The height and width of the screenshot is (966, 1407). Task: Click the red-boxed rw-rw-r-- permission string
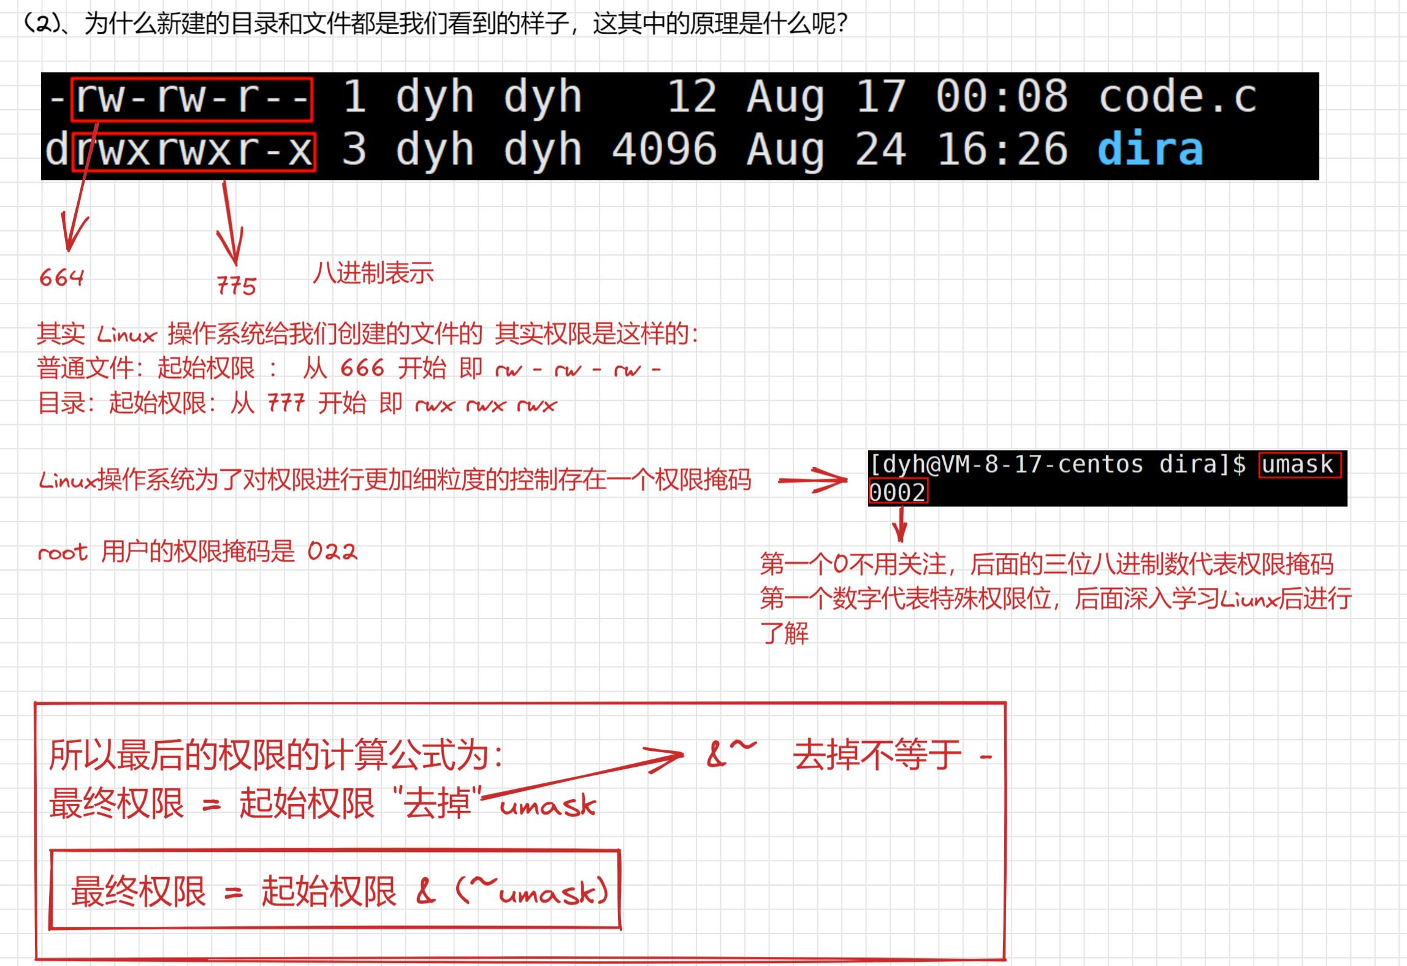pyautogui.click(x=193, y=98)
